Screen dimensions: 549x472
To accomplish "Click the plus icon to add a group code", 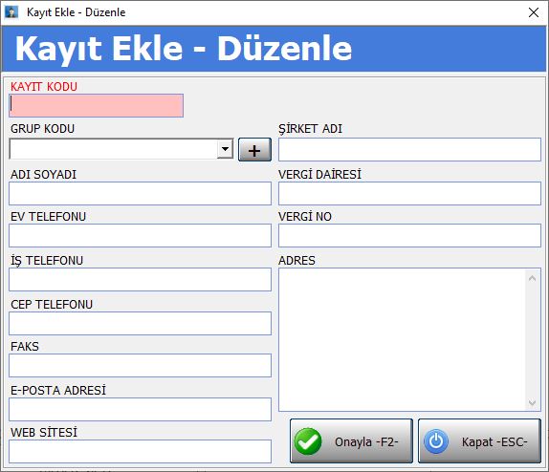I will [x=254, y=150].
